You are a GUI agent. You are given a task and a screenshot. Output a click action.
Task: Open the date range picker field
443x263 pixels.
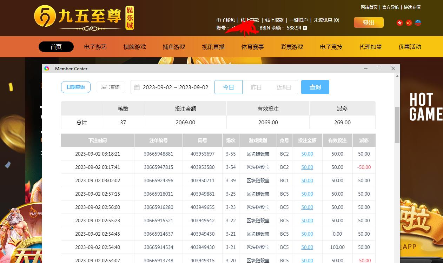point(175,87)
